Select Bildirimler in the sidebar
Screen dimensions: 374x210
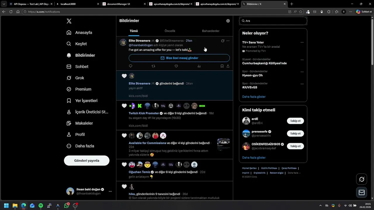pos(81,55)
